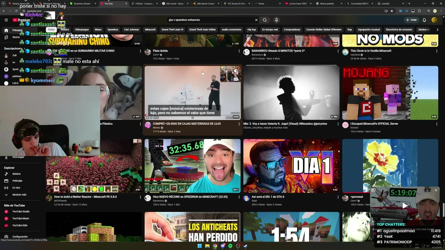Expand sidebar with Mostrar más

pos(19,195)
